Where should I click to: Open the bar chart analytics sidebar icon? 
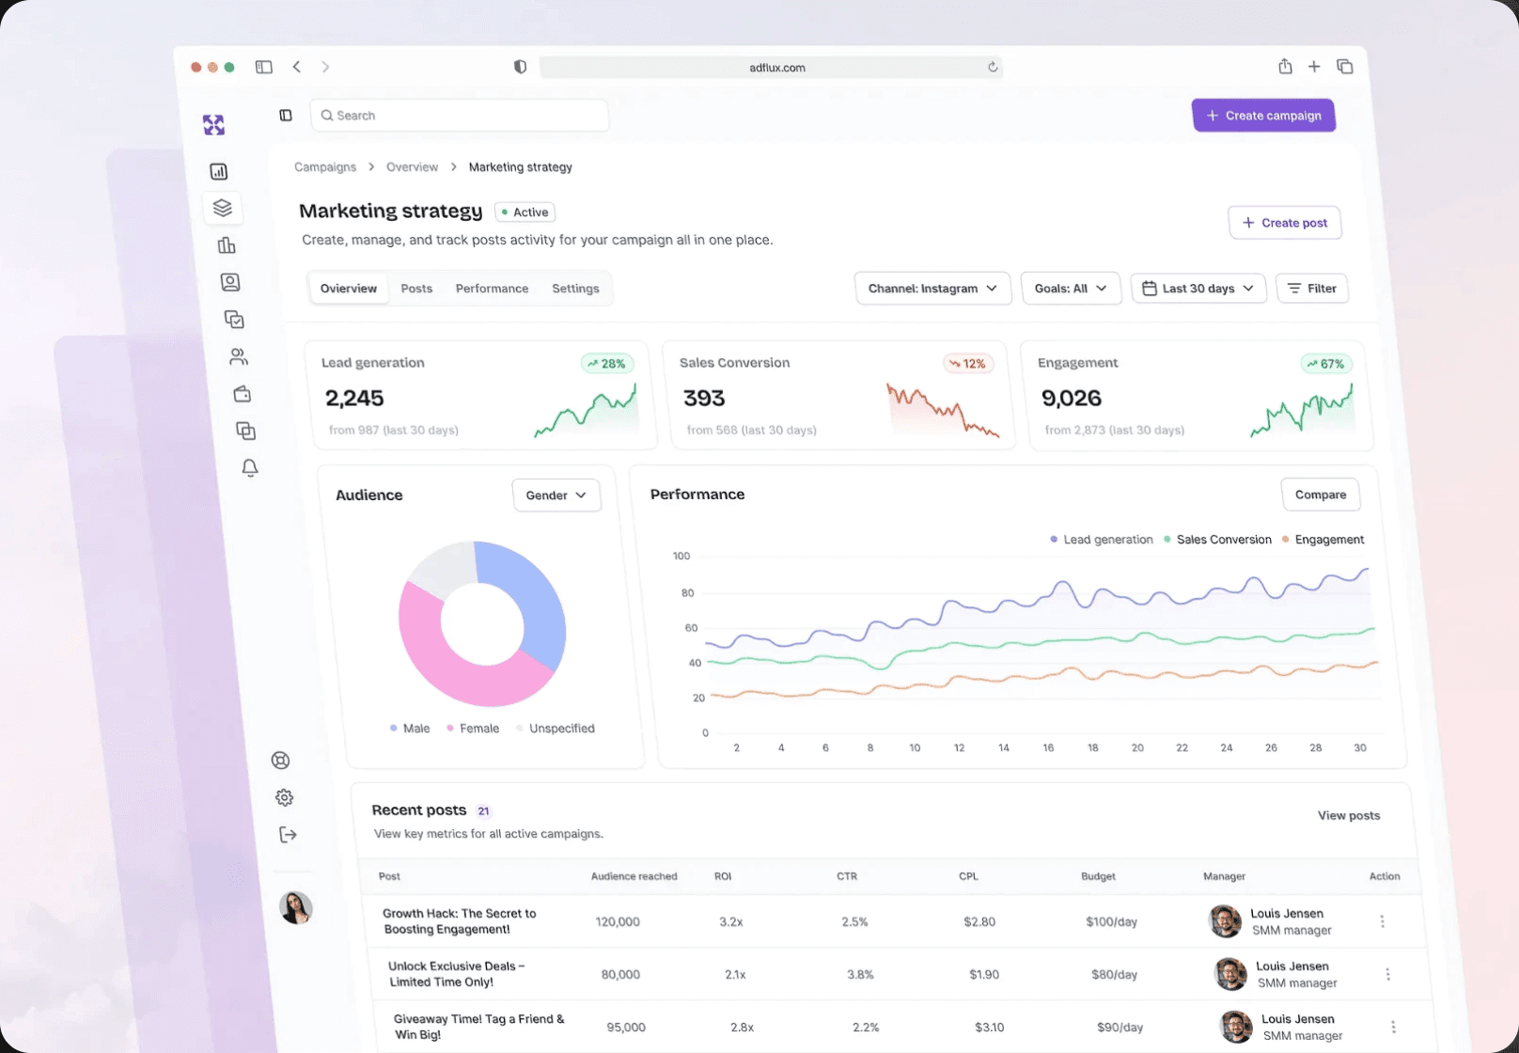227,245
